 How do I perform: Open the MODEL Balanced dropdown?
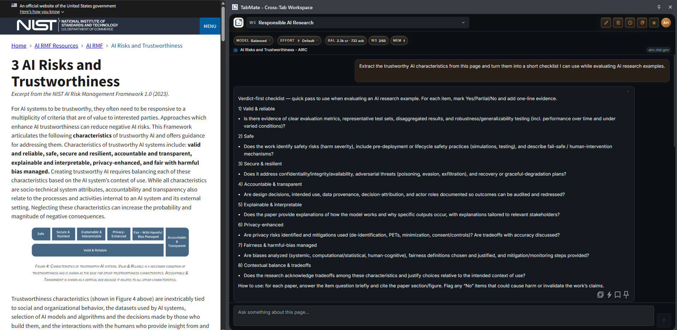[x=253, y=41]
